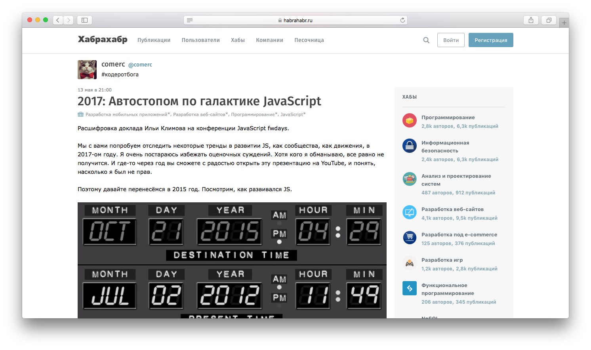Screen dimensions: 591x350
Task: Open the JavaScript tag under title
Action: tap(293, 114)
